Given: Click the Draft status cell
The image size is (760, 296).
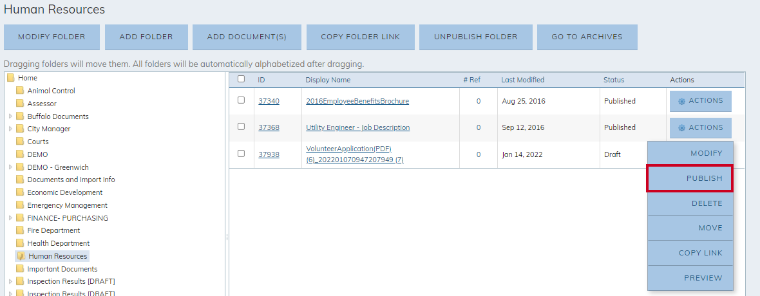Looking at the screenshot, I should [x=612, y=154].
